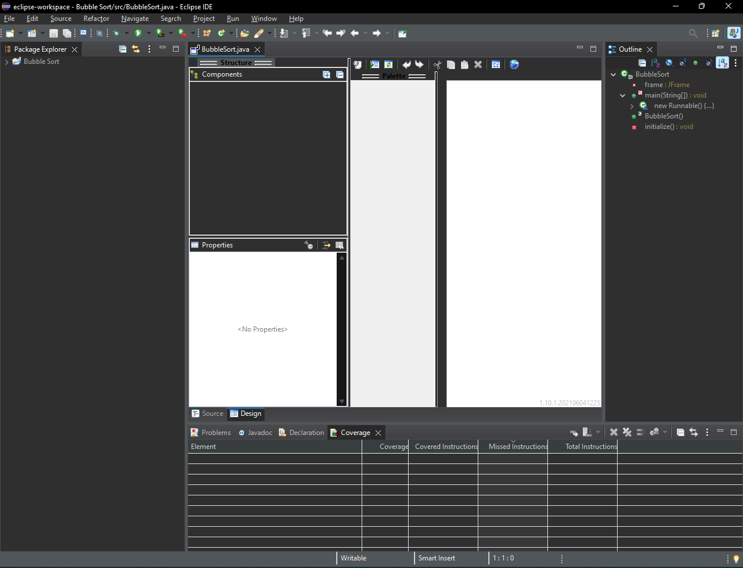Toggle Hide Fields in Outline toolbar

click(x=669, y=63)
